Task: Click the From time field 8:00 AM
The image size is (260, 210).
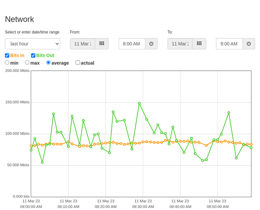Action: [132, 44]
